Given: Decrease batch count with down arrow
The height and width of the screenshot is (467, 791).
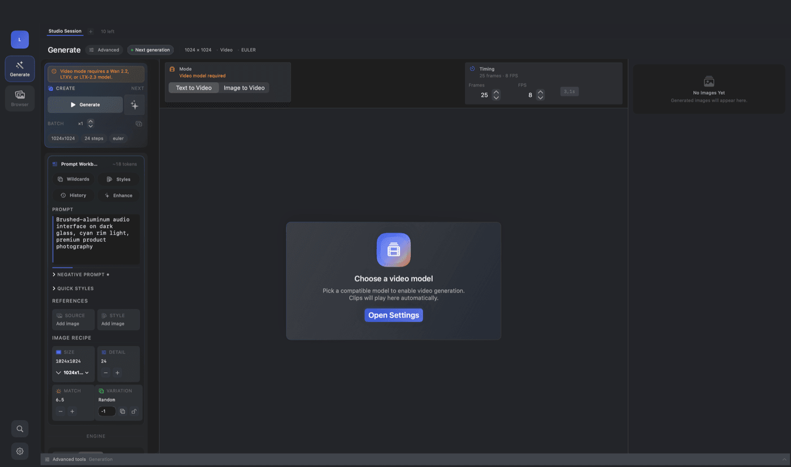Looking at the screenshot, I should click(x=90, y=126).
